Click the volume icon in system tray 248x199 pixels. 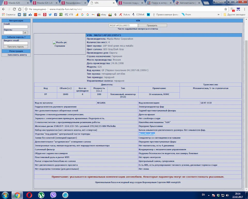(x=227, y=195)
